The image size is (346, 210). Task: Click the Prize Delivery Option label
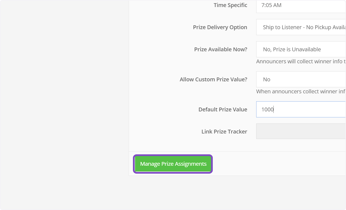[220, 27]
